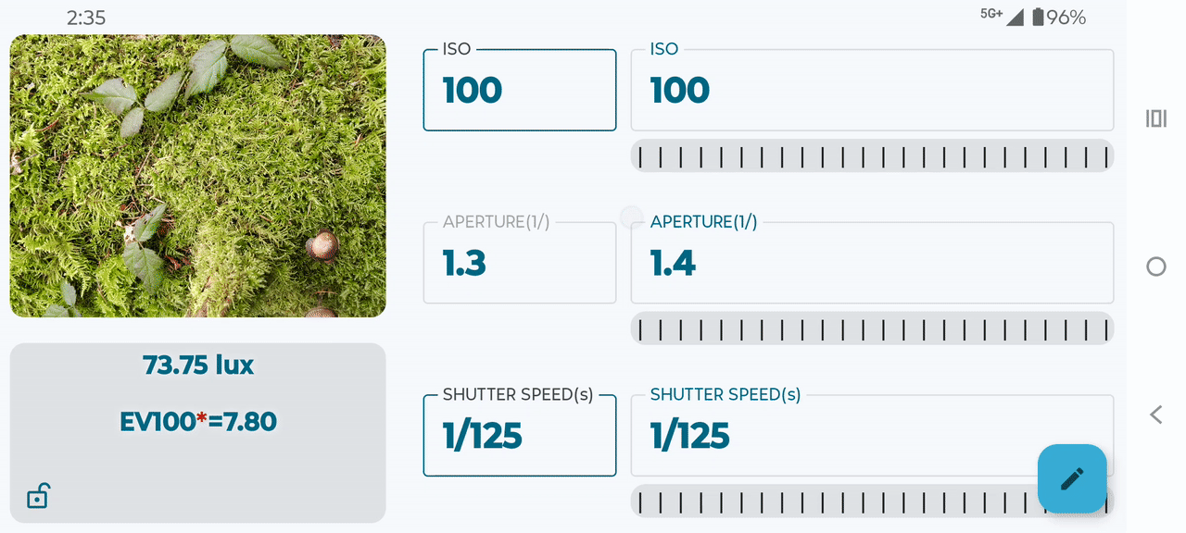1186x533 pixels.
Task: Click the right ISO 100 value box
Action: point(872,91)
